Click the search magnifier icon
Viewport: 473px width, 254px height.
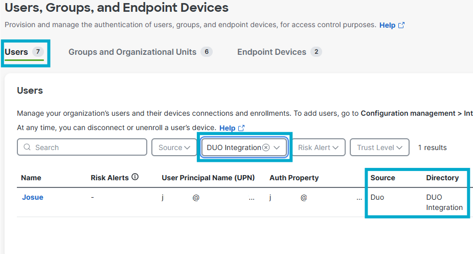27,147
